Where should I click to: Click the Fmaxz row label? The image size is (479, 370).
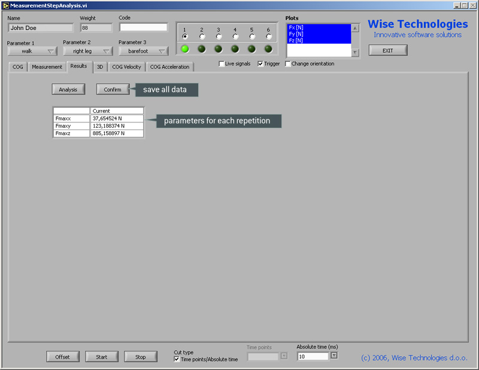[71, 133]
